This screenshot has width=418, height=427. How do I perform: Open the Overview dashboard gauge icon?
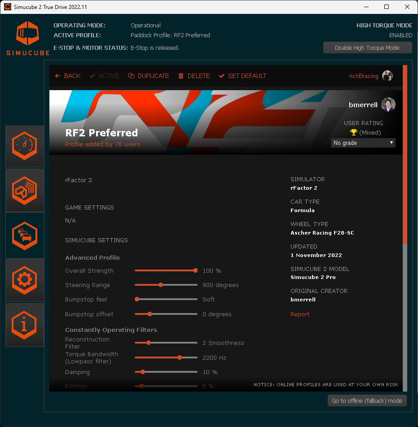(25, 146)
